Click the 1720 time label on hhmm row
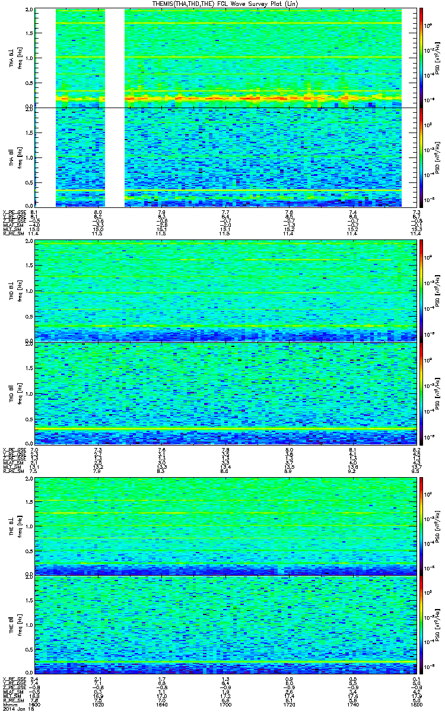445x713 pixels. [289, 705]
